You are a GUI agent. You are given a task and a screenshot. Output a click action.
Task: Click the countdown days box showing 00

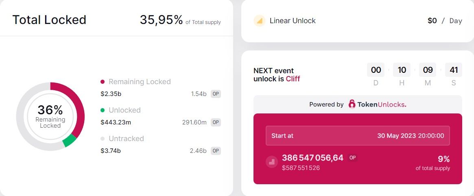pyautogui.click(x=376, y=70)
